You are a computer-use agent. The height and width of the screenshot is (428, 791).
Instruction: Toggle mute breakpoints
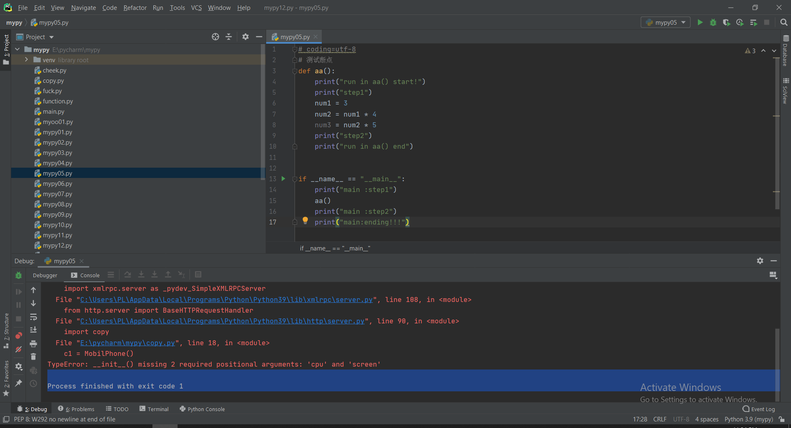(x=19, y=349)
